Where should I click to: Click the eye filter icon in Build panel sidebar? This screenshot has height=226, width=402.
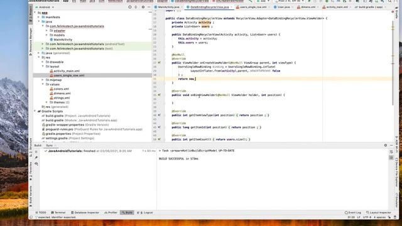(36, 163)
